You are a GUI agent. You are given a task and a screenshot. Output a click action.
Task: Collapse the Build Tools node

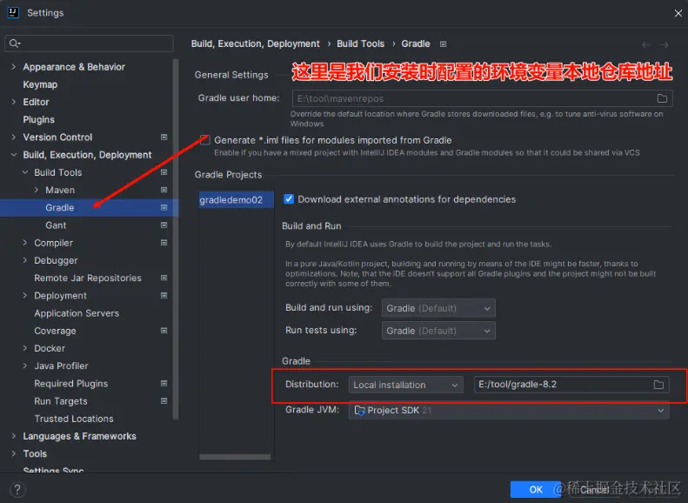point(25,172)
